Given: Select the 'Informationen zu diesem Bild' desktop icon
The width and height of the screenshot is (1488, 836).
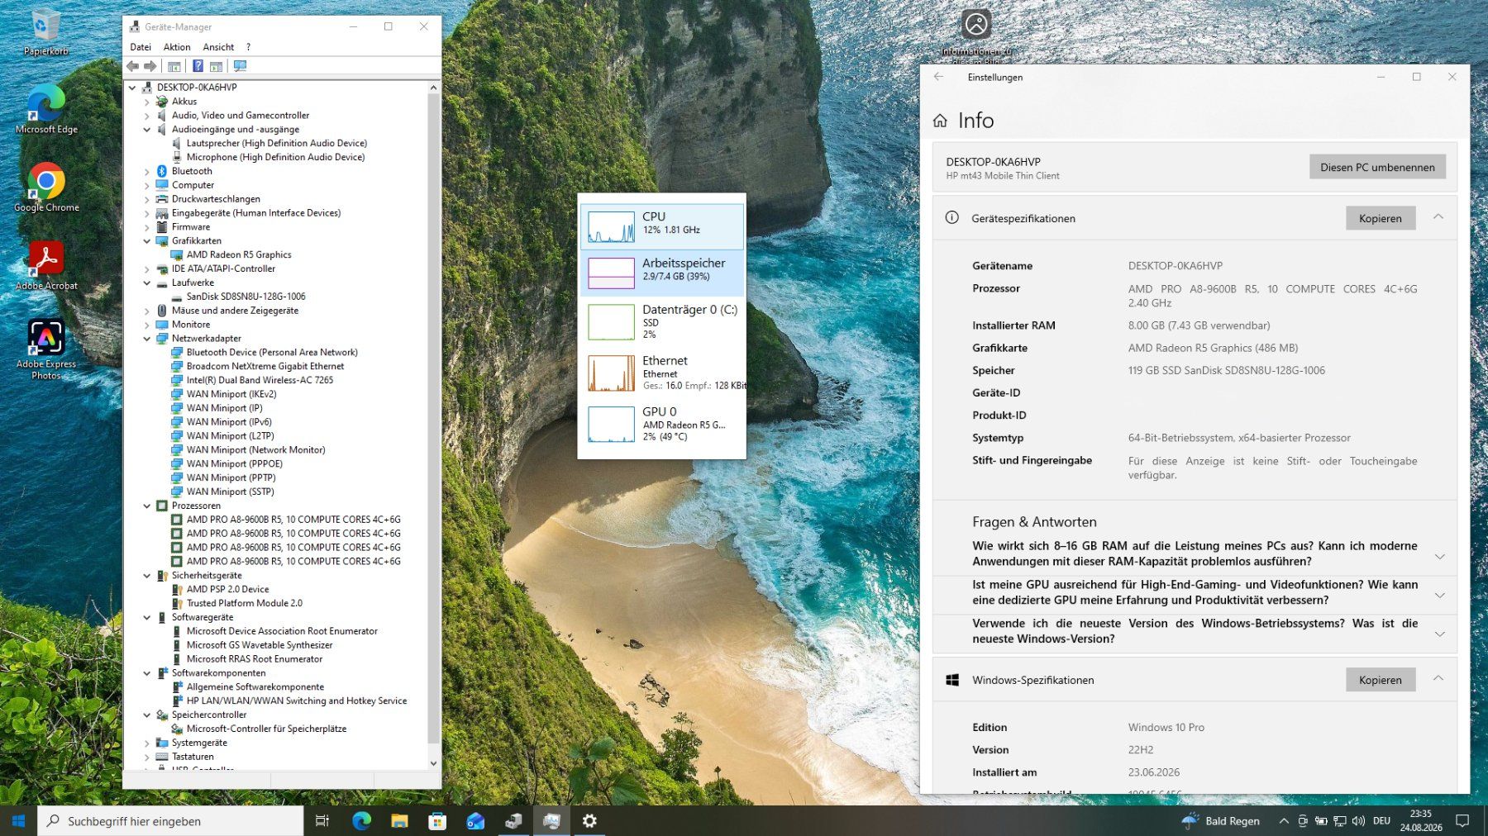Looking at the screenshot, I should pos(976,36).
